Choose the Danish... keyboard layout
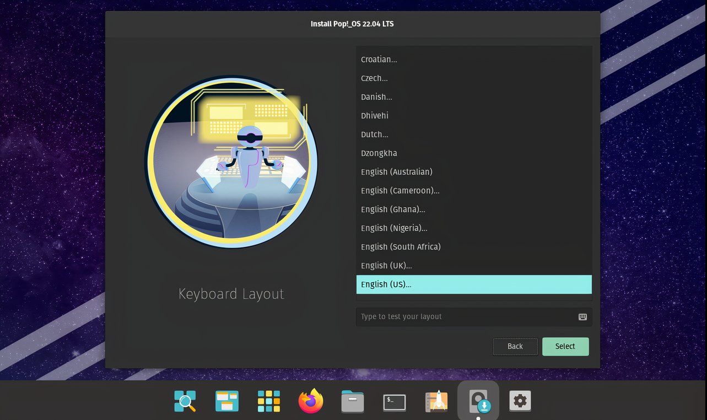Viewport: 707px width, 420px height. tap(474, 96)
